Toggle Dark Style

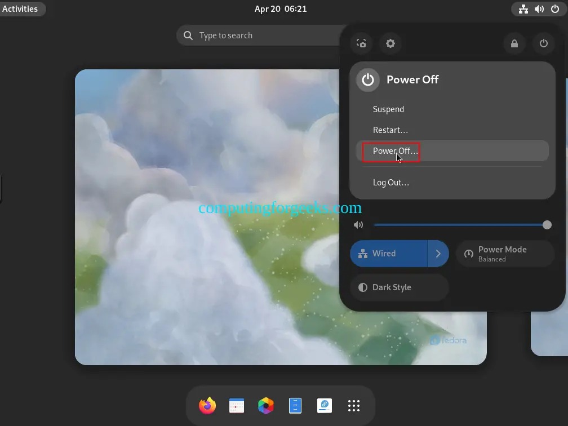[400, 287]
